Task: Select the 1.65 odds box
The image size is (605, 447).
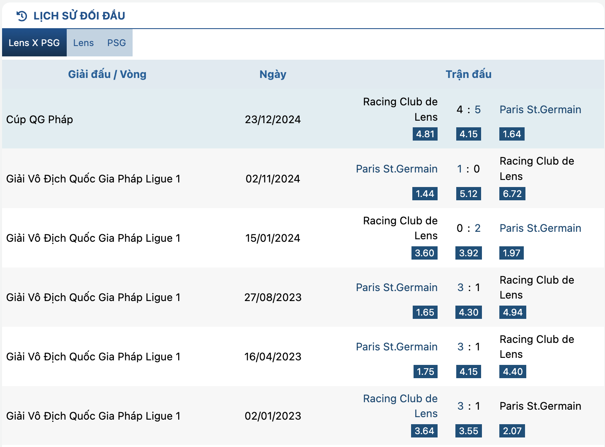Action: 425,312
